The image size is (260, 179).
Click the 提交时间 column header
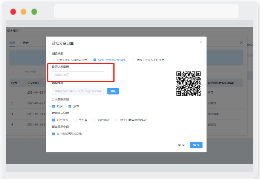[x=33, y=83]
